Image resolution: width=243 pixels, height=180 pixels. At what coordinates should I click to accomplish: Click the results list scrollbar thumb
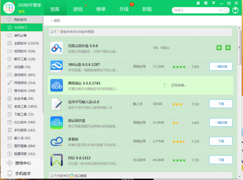tap(240, 47)
